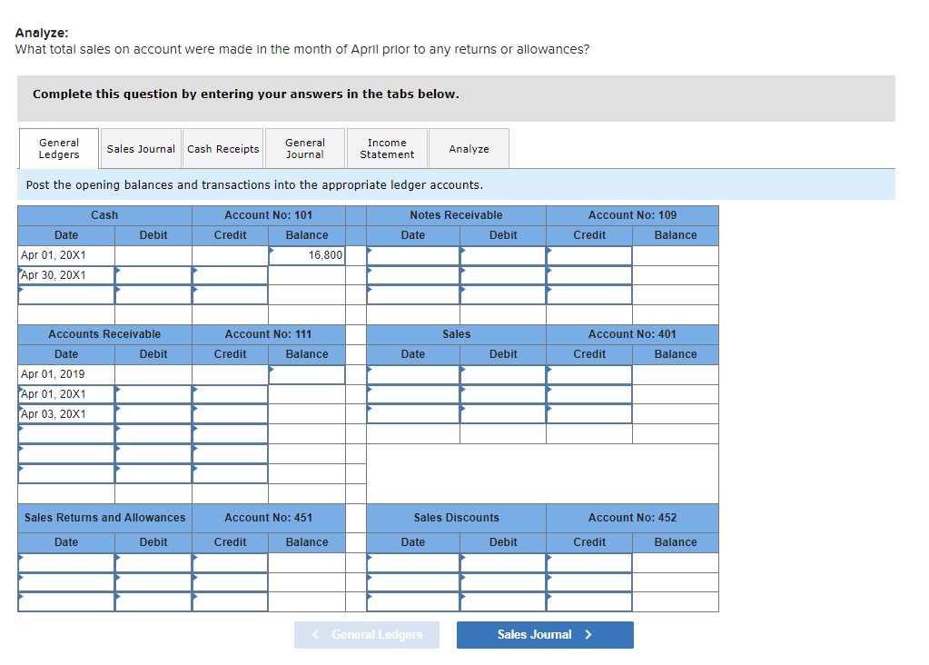Switch to the Sales Journal tab
This screenshot has width=929, height=665.
click(x=141, y=149)
